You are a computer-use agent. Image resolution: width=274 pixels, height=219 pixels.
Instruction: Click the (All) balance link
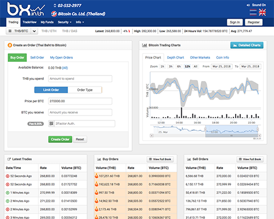click(65, 68)
